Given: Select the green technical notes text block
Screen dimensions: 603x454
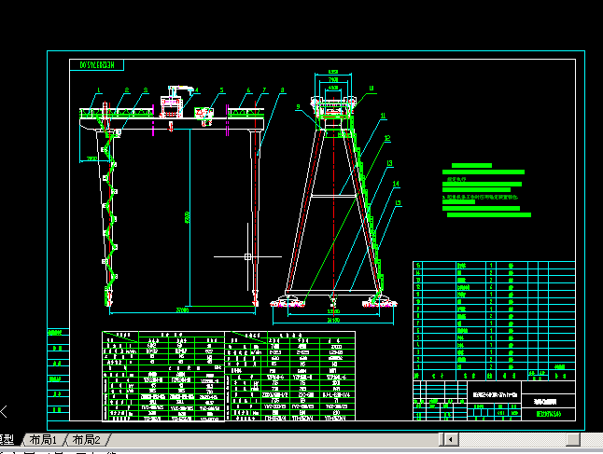Looking at the screenshot, I should coord(485,191).
